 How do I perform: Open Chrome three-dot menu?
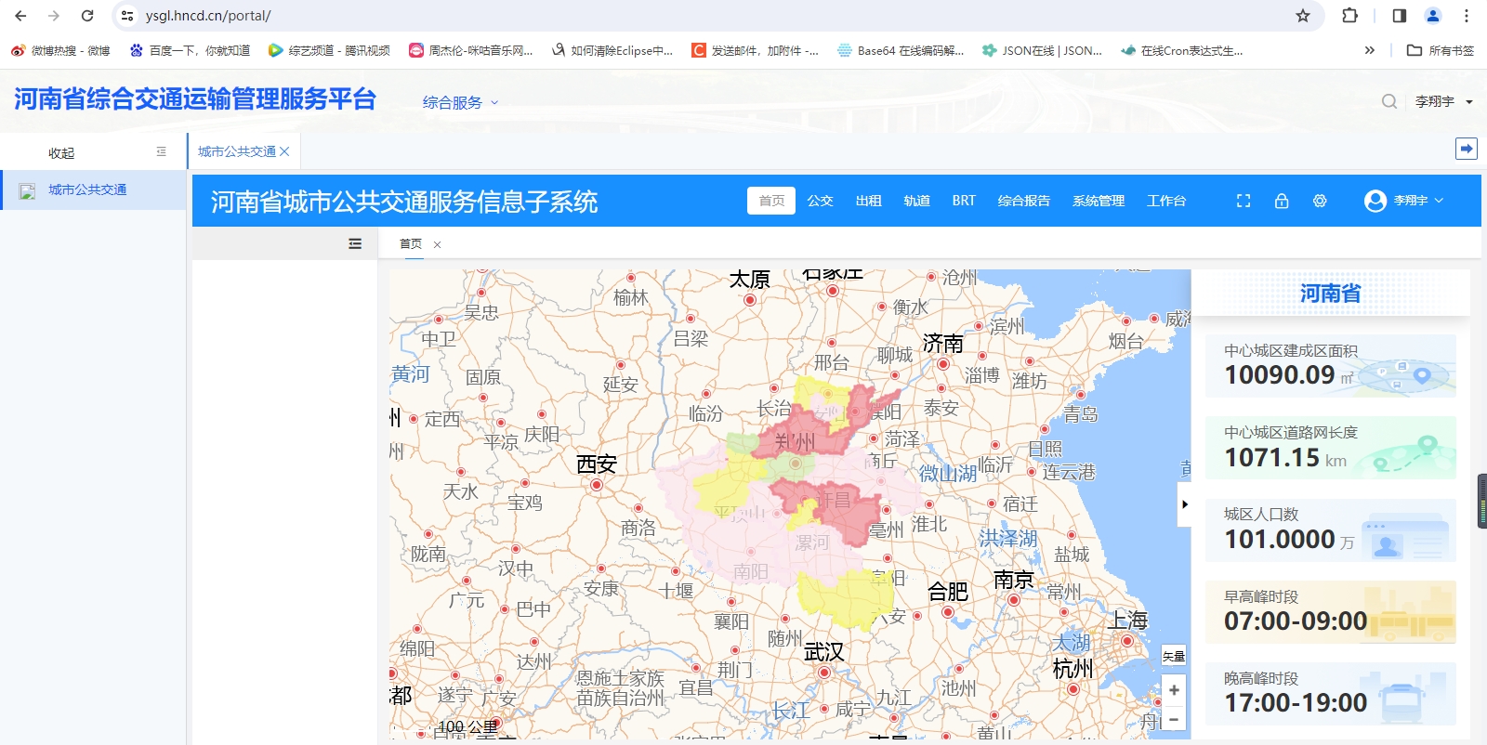[x=1467, y=16]
